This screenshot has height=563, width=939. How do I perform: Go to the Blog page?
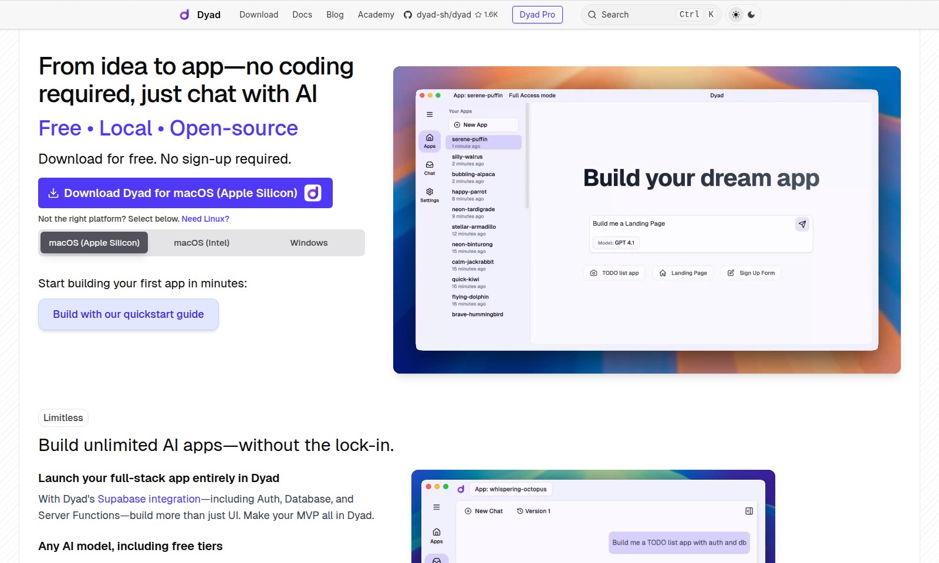(x=335, y=15)
